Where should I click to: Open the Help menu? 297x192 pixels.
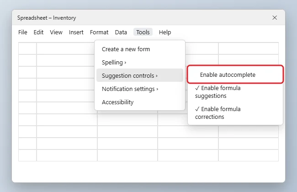tap(165, 32)
